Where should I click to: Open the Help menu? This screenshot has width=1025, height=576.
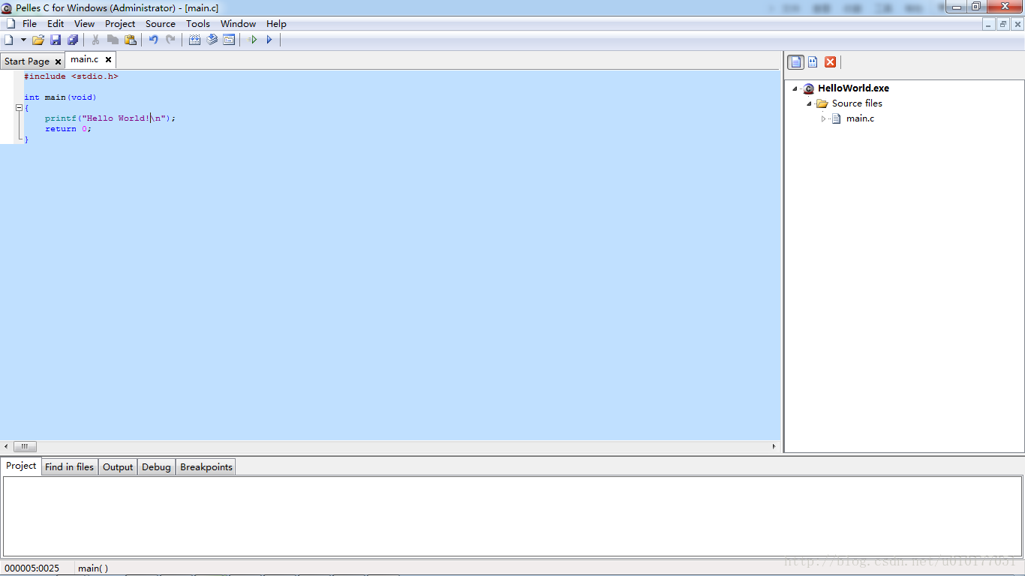click(276, 24)
